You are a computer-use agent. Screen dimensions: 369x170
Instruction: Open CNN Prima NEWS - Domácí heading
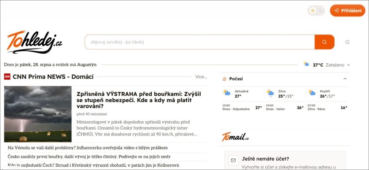53,76
